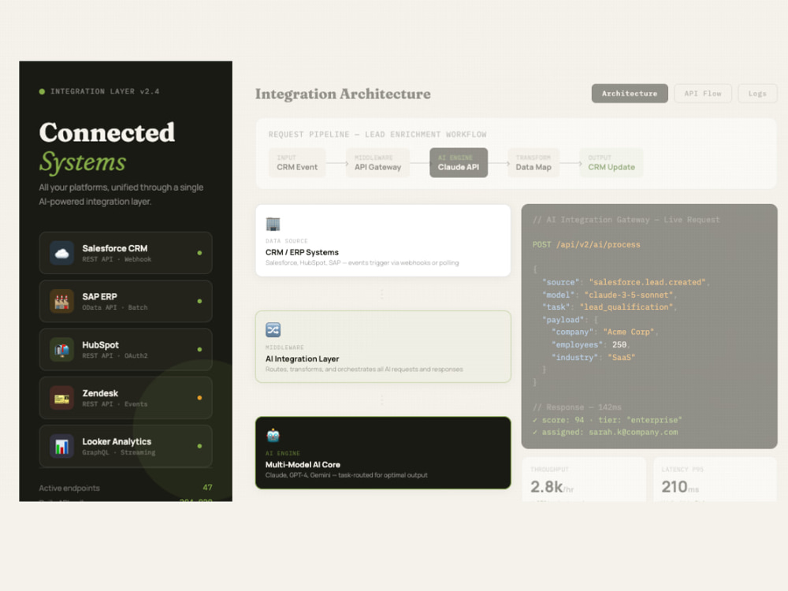Screen dimensions: 788x591
Task: Click the Request Pipeline workflow title
Action: (x=377, y=135)
